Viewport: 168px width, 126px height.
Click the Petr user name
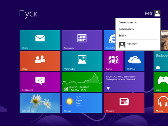[x=148, y=13]
